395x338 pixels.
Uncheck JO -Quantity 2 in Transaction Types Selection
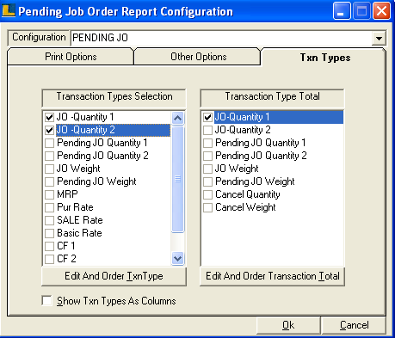click(x=50, y=130)
